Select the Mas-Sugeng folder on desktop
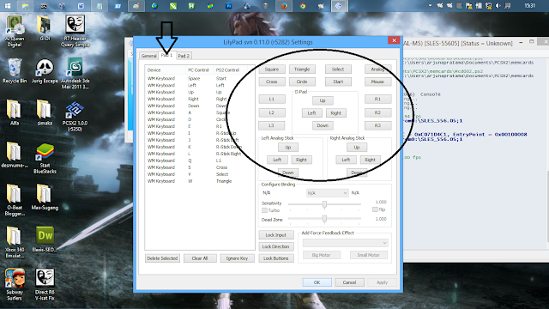The width and height of the screenshot is (549, 309). [45, 197]
